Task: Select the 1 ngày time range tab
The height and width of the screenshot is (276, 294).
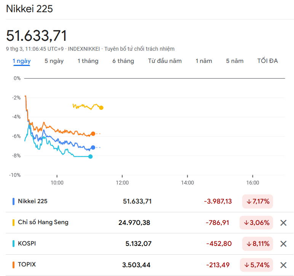Action: 22,61
